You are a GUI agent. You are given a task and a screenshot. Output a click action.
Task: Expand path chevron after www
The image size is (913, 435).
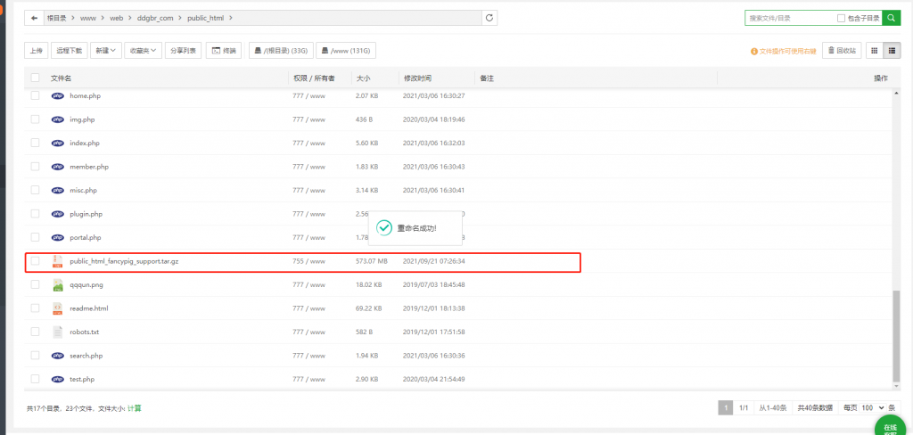(x=103, y=18)
